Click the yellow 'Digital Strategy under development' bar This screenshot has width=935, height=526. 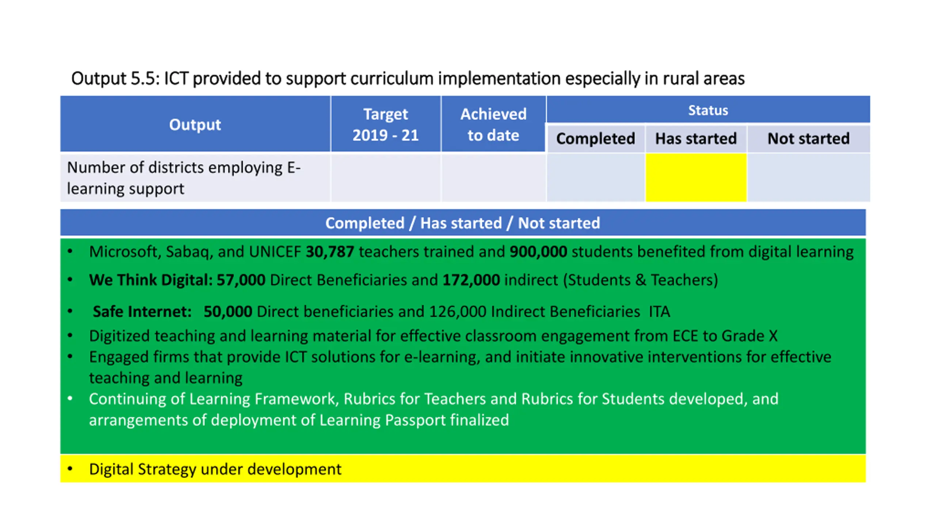[x=463, y=469]
